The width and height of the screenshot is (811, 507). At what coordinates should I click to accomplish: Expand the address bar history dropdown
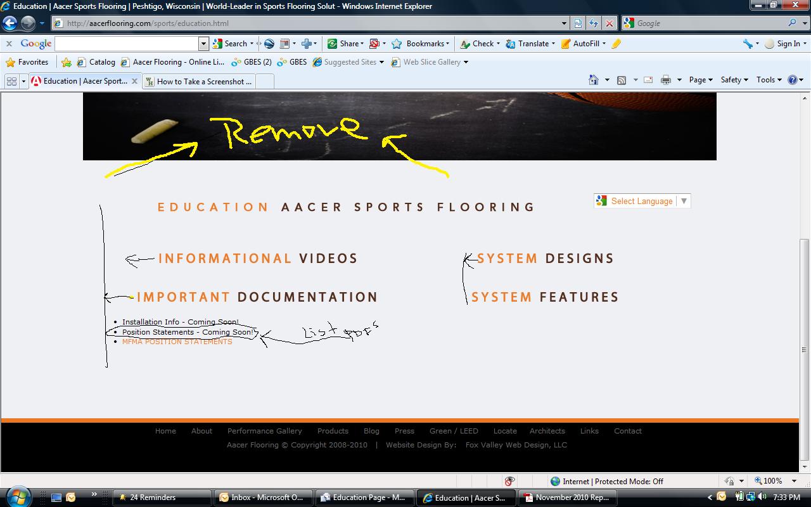[564, 23]
